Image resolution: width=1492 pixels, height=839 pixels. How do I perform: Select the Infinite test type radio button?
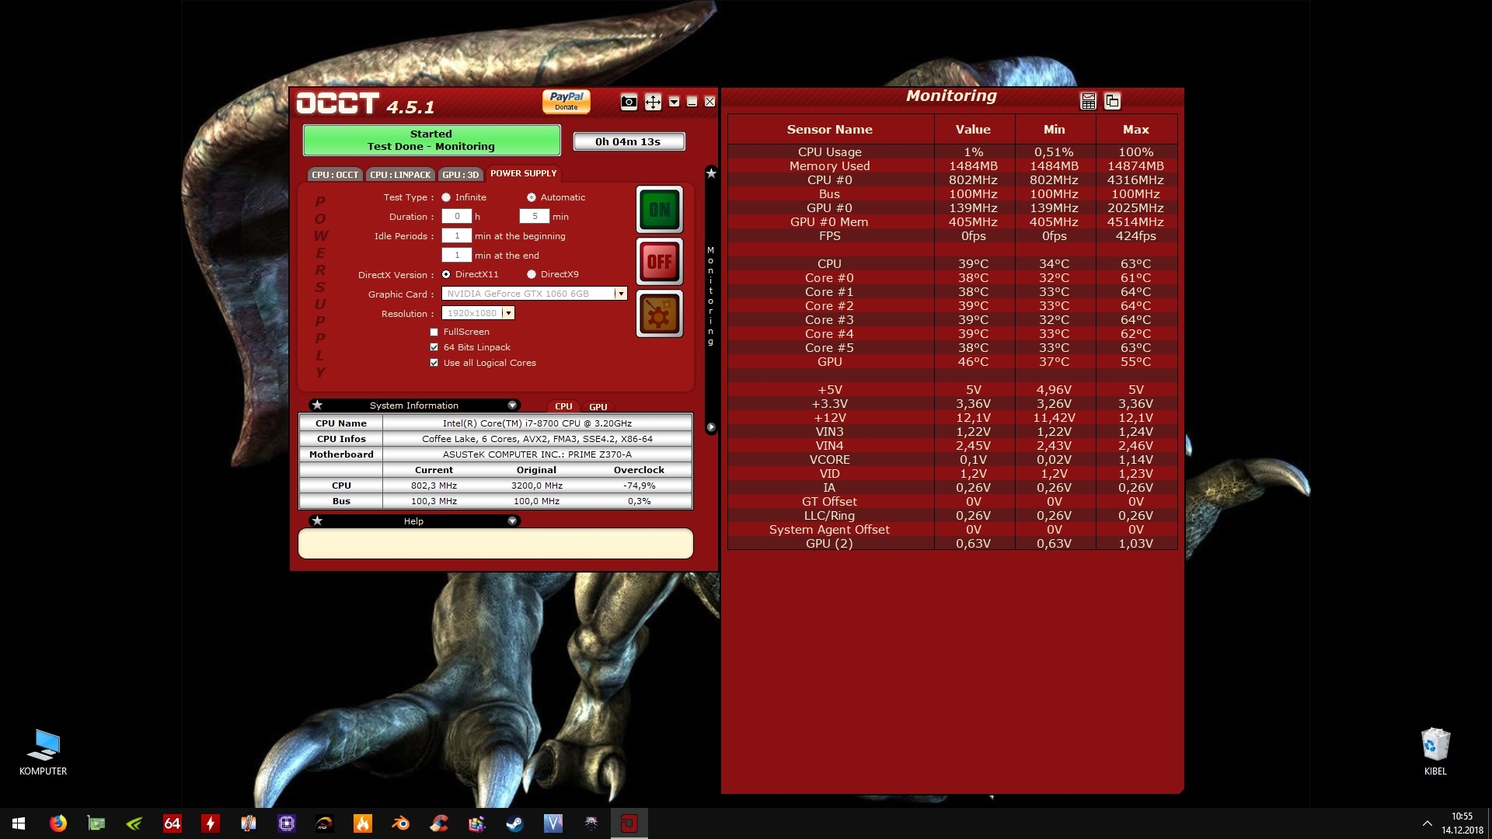(x=446, y=197)
